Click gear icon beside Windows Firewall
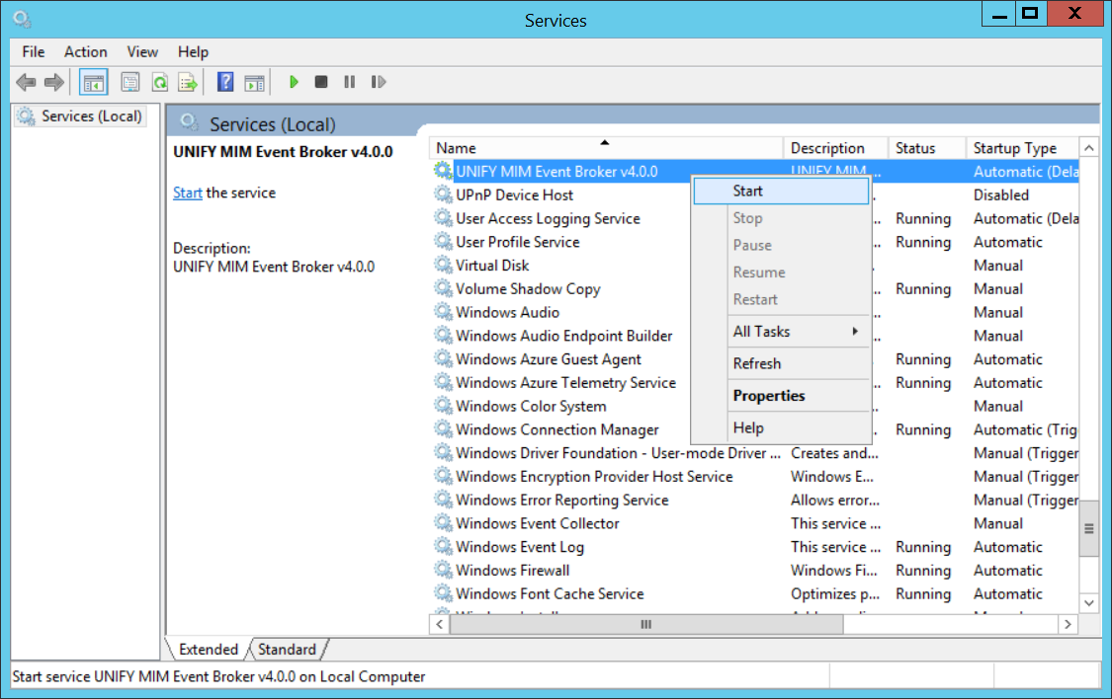This screenshot has width=1112, height=699. point(443,570)
